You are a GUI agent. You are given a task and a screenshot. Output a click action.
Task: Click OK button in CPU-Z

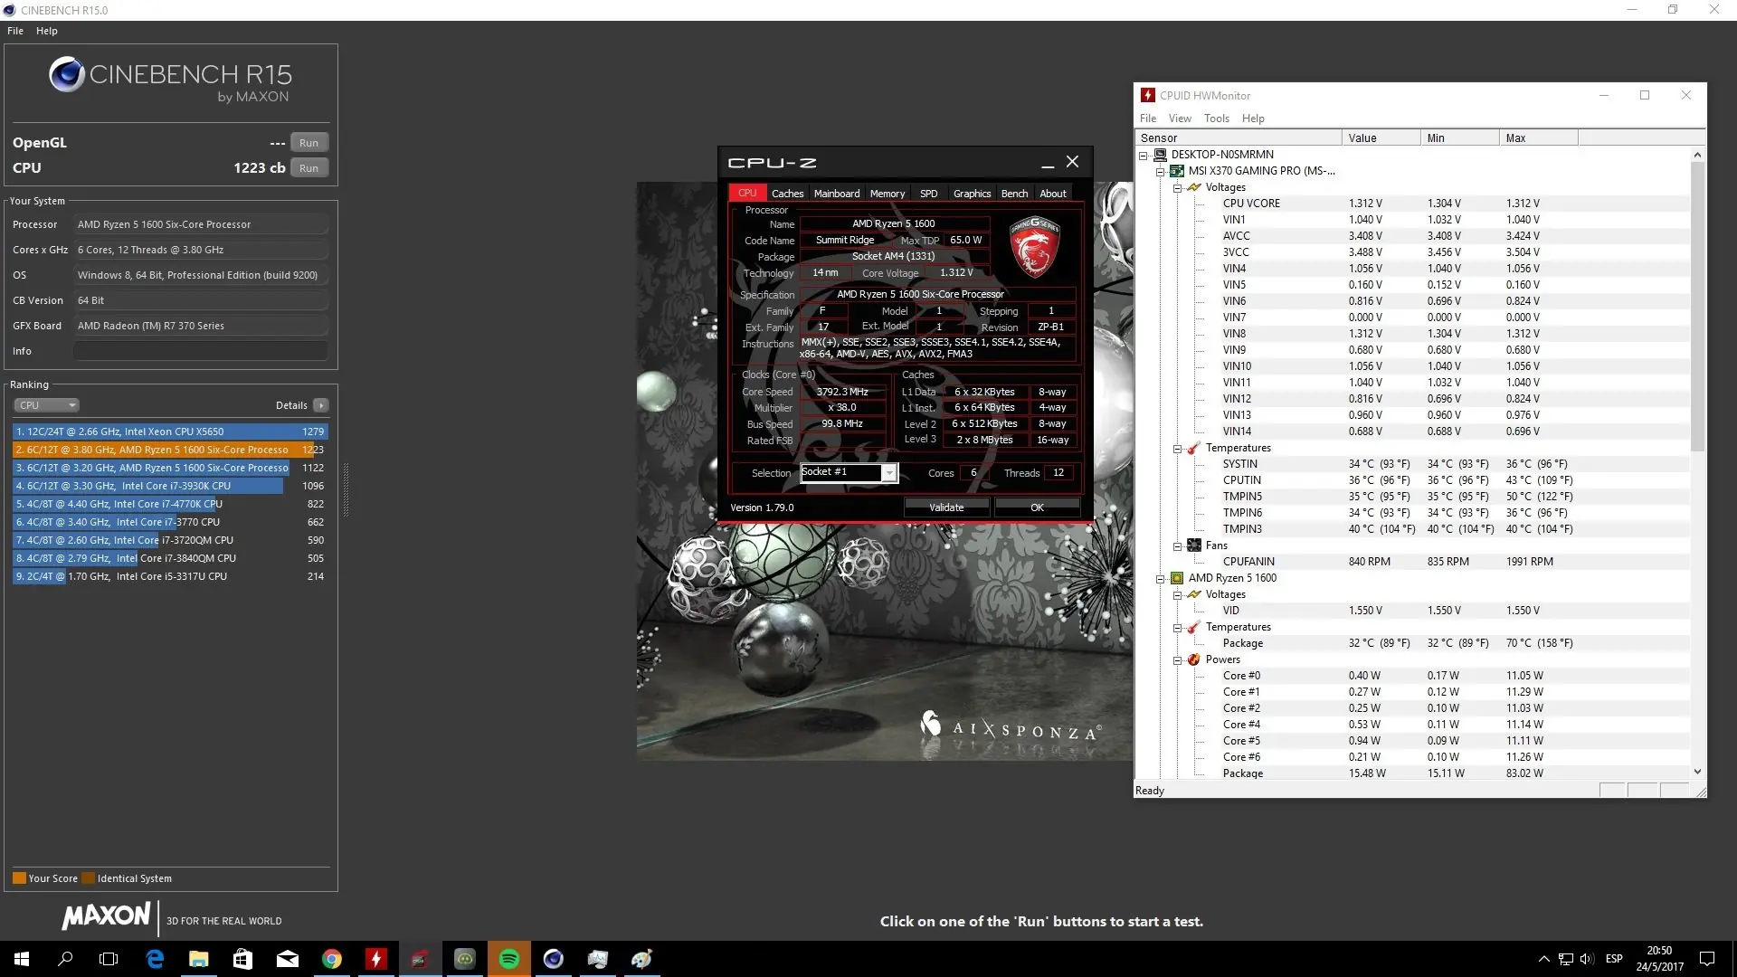point(1037,507)
